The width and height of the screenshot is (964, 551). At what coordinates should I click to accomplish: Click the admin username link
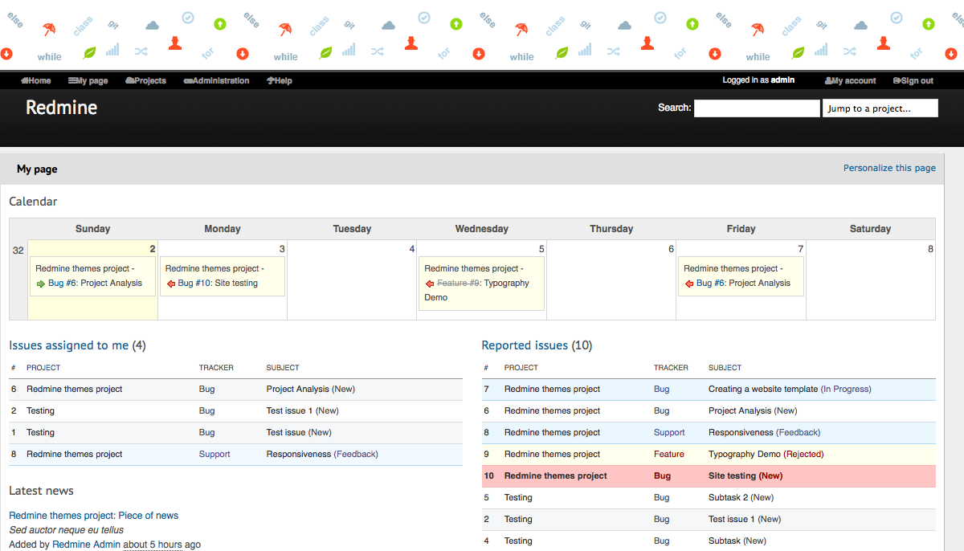pos(782,80)
